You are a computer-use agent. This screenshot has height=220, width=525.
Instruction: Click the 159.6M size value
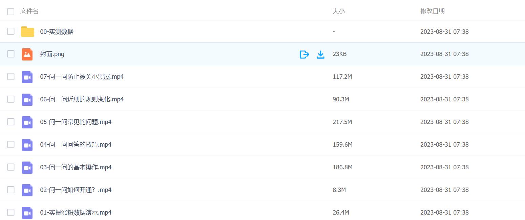(x=343, y=145)
